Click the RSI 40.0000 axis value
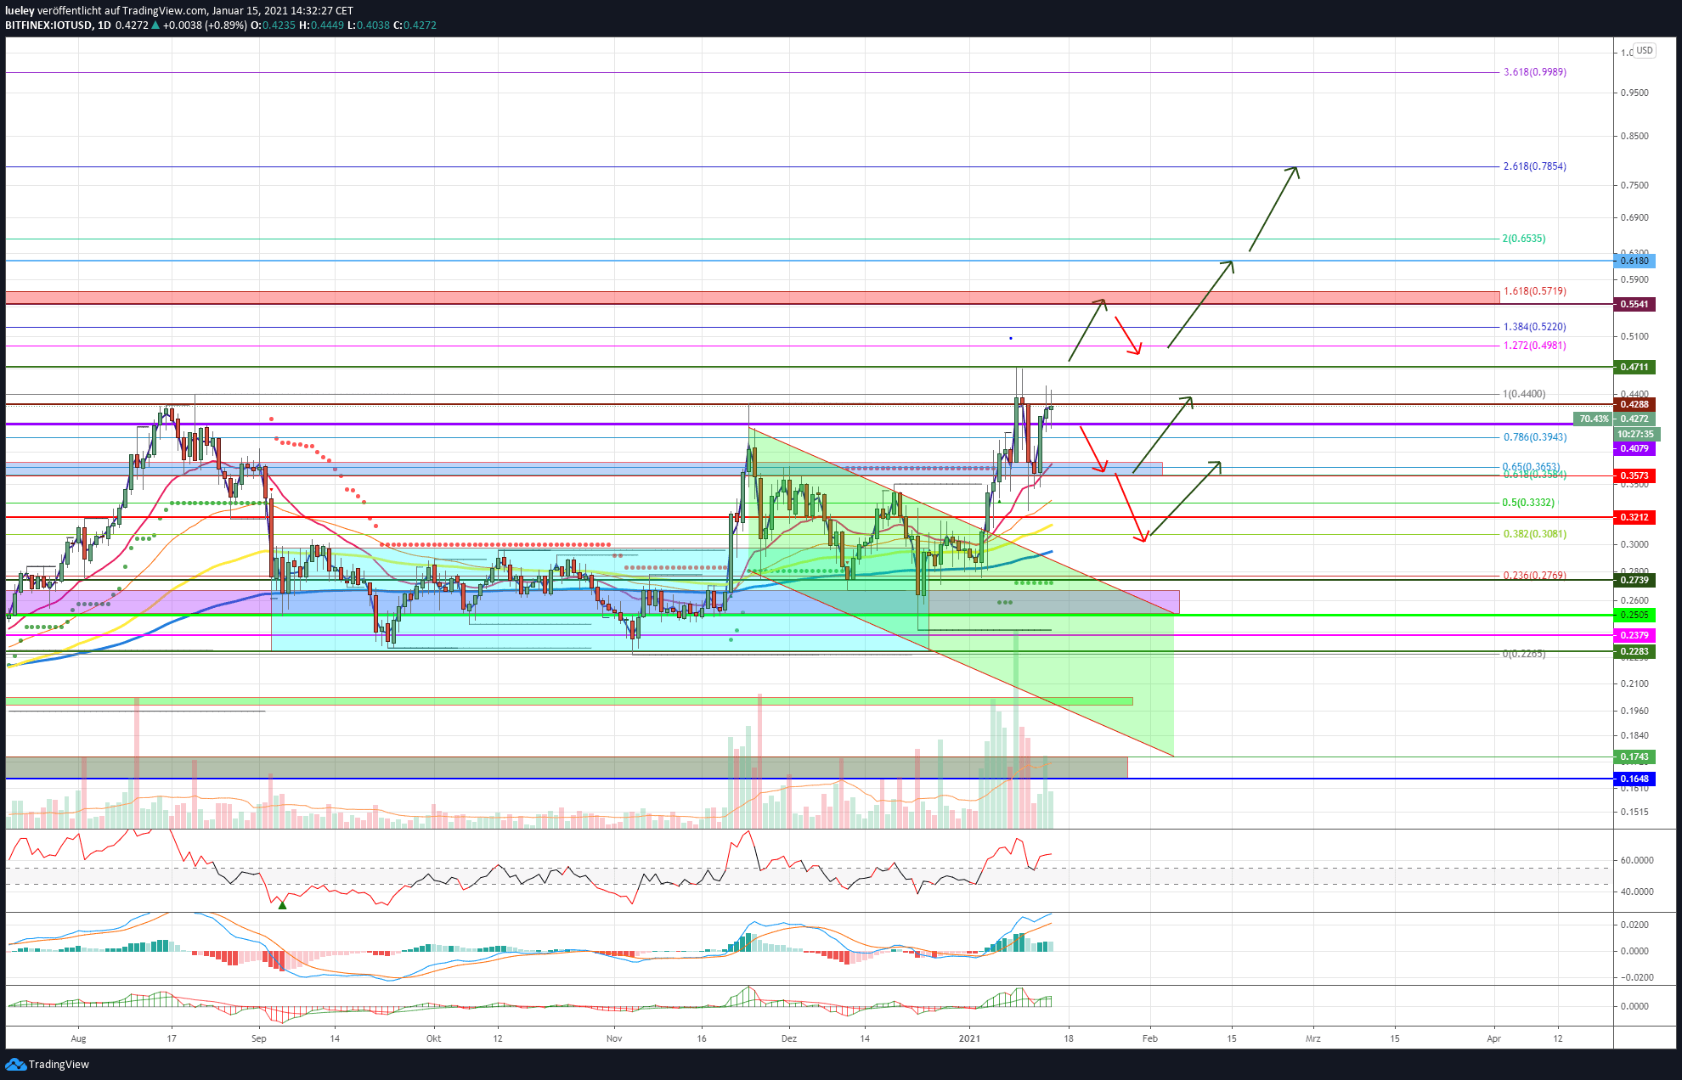 coord(1637,892)
